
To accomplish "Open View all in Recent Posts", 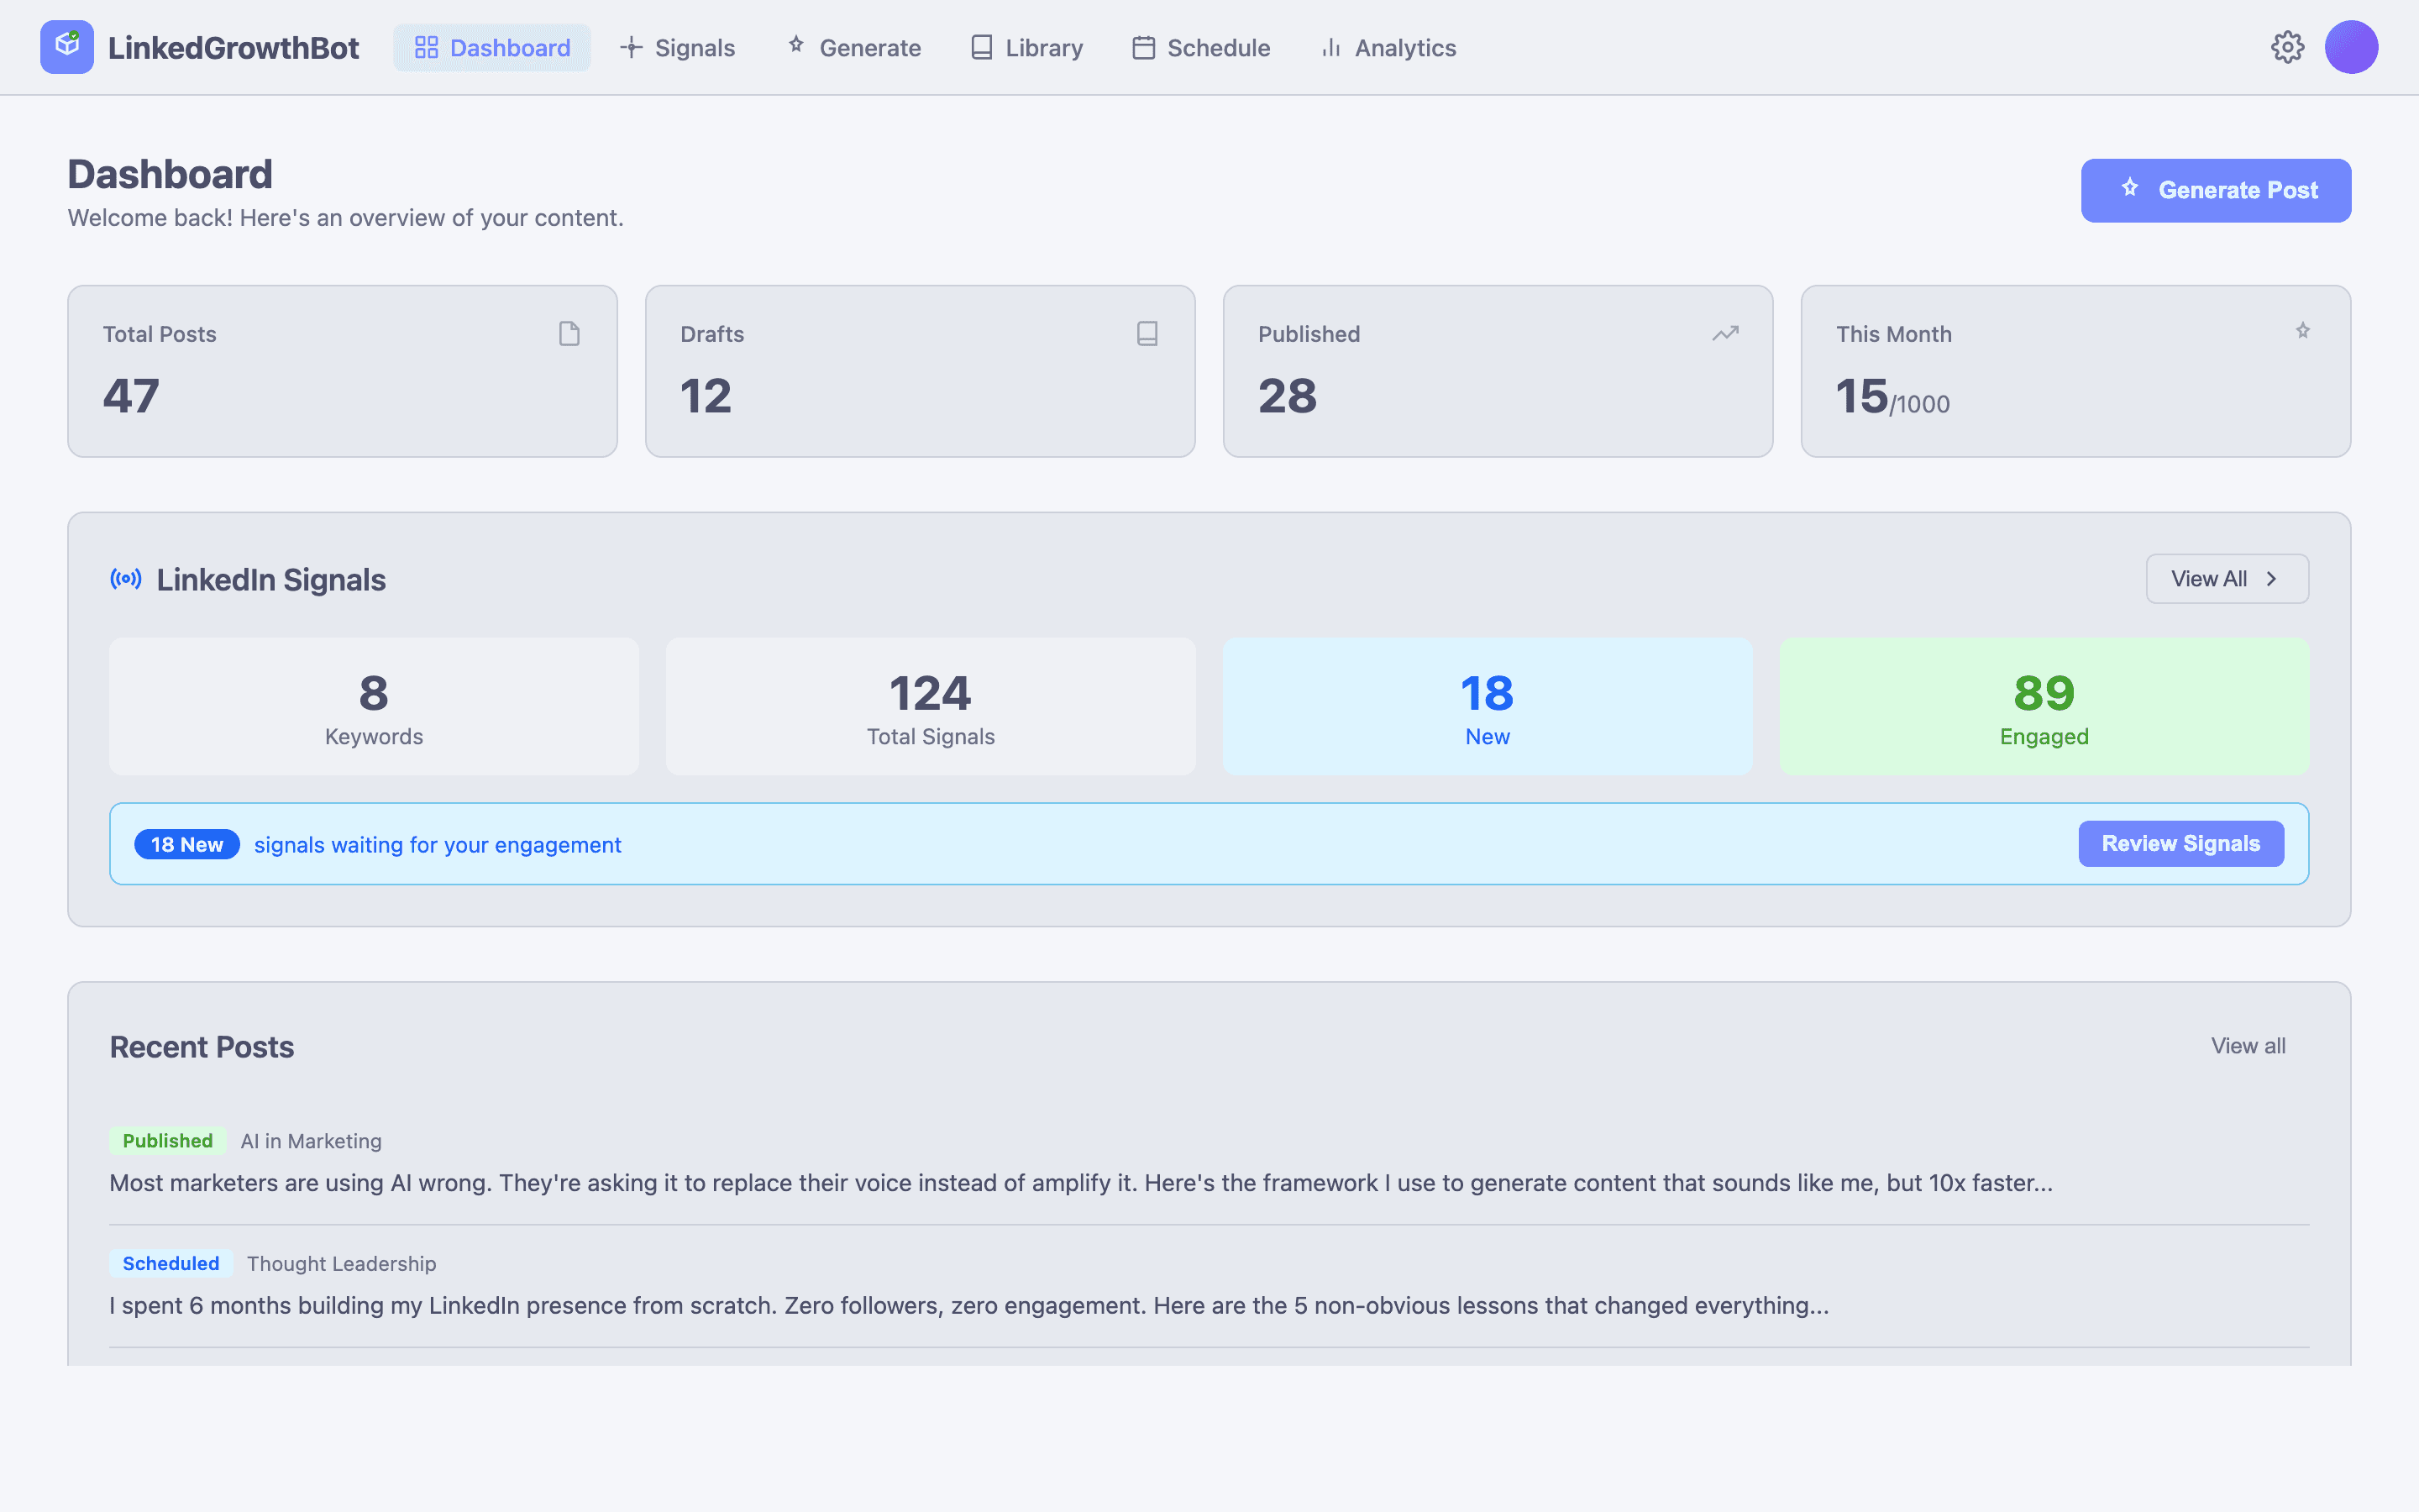I will tap(2248, 1046).
